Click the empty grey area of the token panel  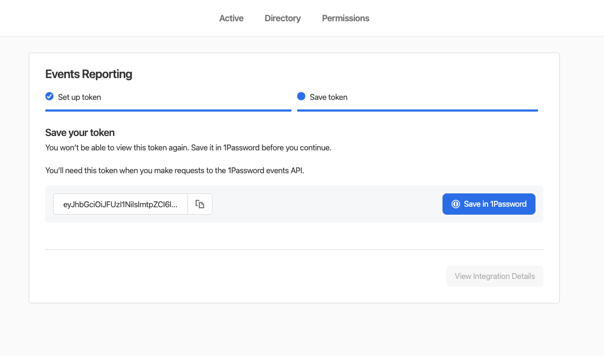coord(327,204)
